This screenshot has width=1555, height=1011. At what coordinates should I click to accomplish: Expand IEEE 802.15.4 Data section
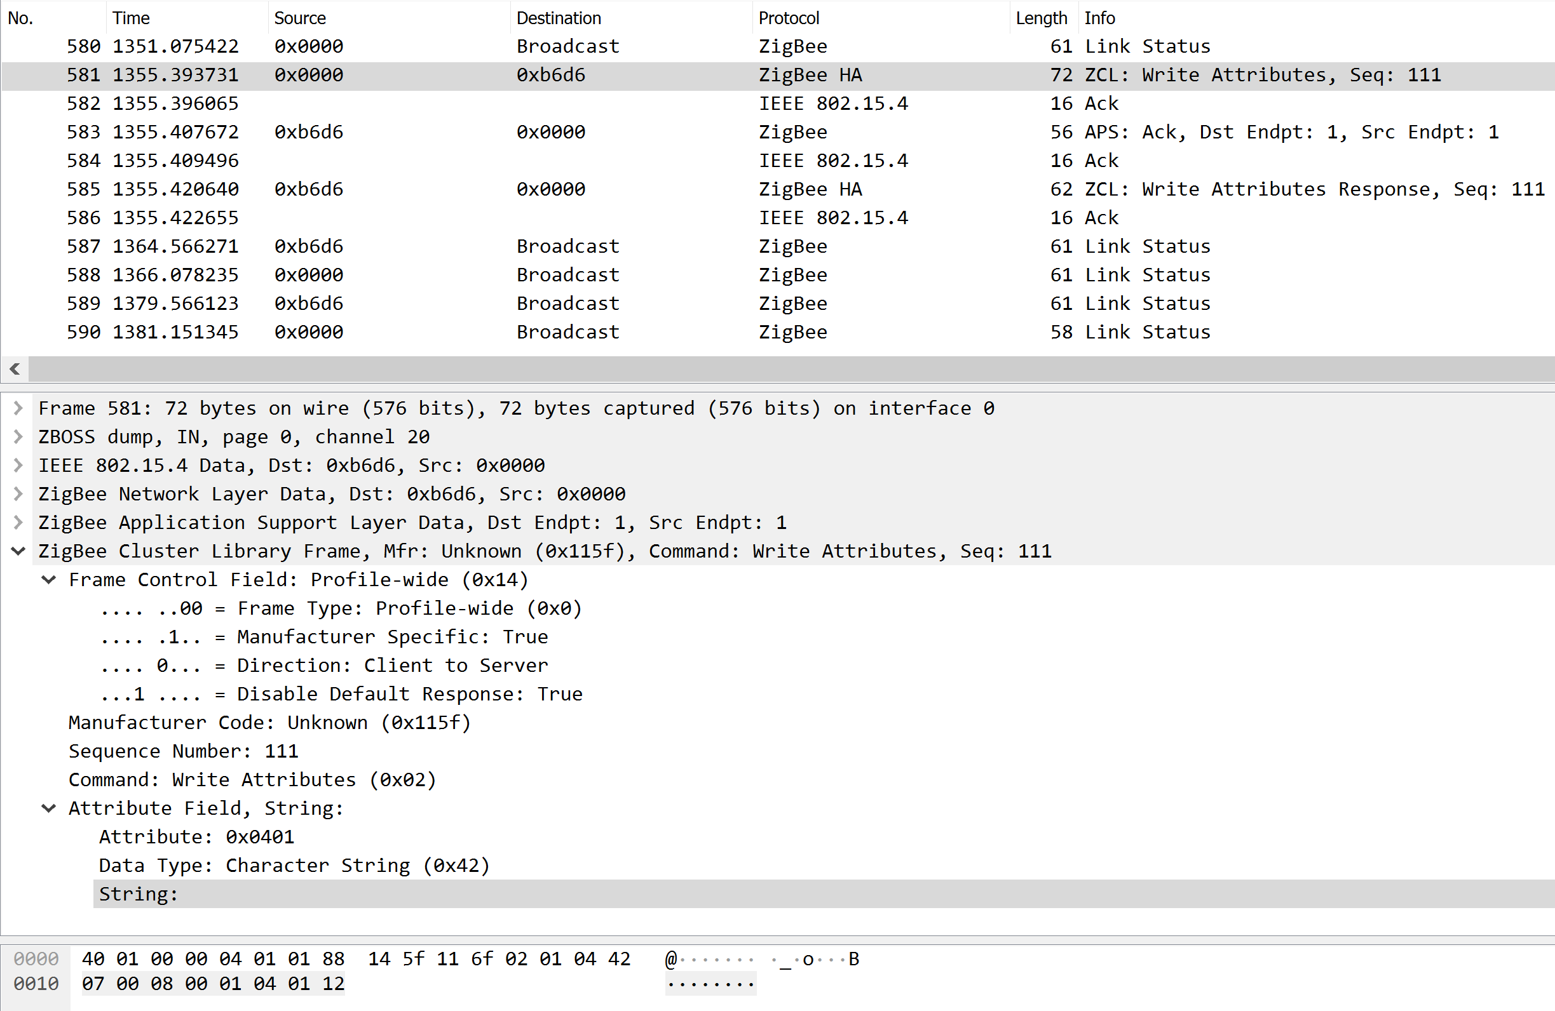(18, 465)
